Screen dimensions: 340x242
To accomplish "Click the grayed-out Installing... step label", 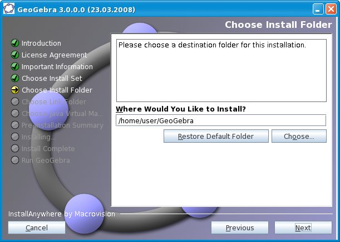I will (38, 137).
